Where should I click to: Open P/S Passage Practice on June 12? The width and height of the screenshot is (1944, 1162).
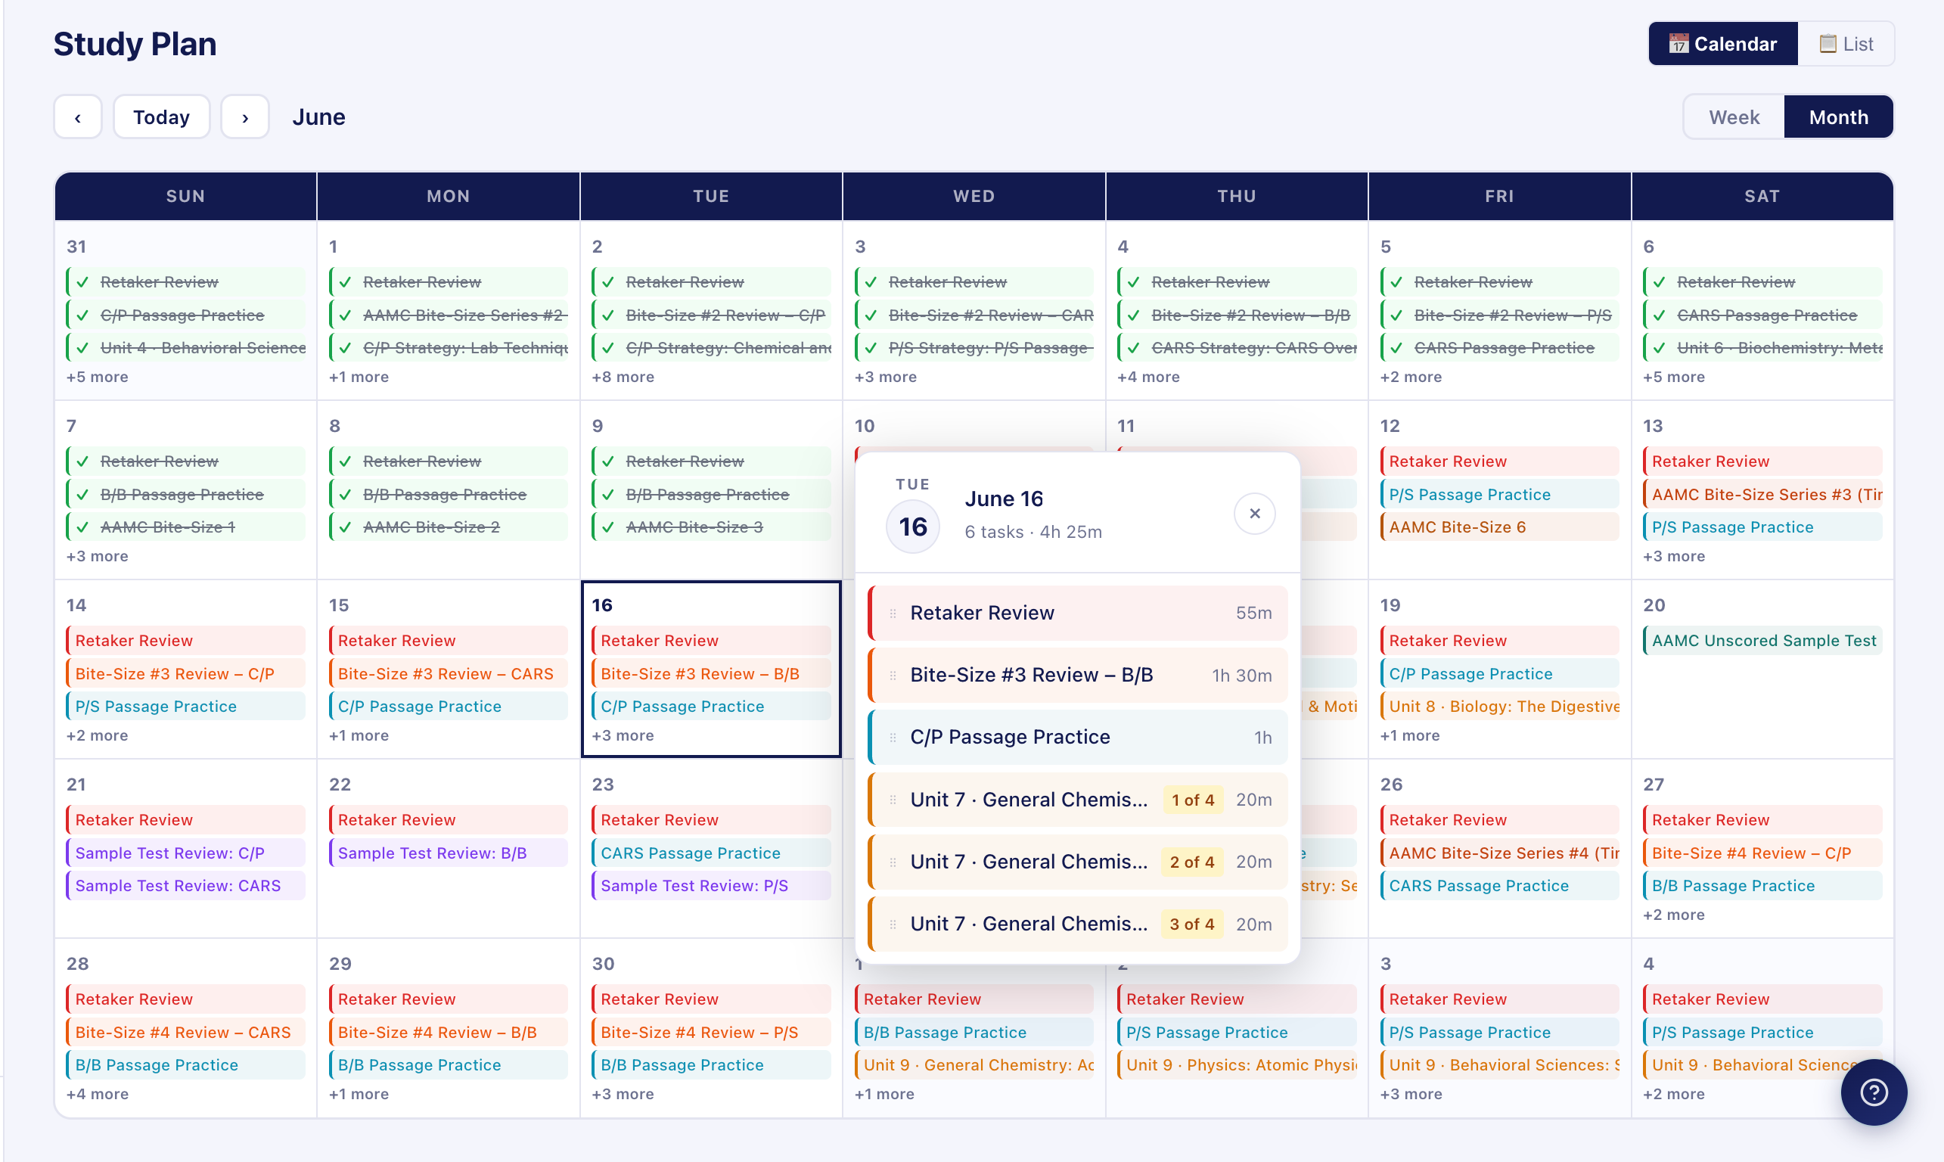click(1500, 494)
